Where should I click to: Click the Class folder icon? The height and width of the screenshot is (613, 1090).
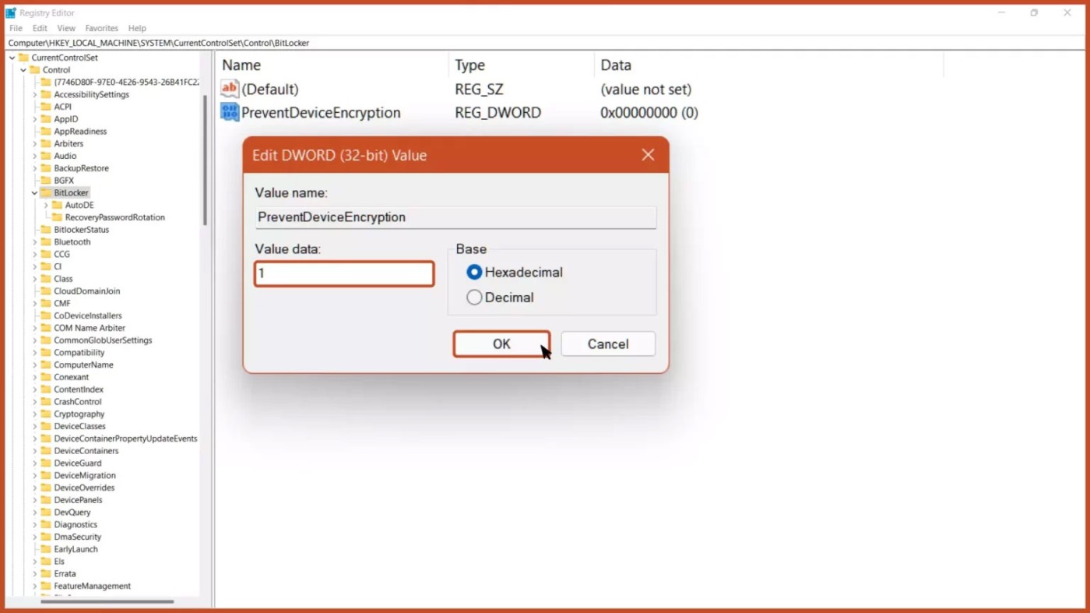click(x=45, y=279)
